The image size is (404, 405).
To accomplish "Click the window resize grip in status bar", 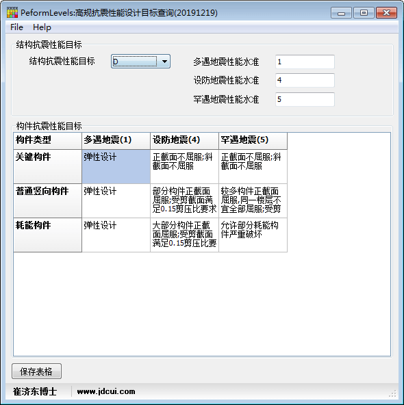I will click(392, 393).
